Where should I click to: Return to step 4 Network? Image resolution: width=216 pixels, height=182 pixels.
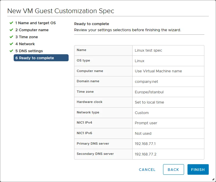tap(25, 44)
